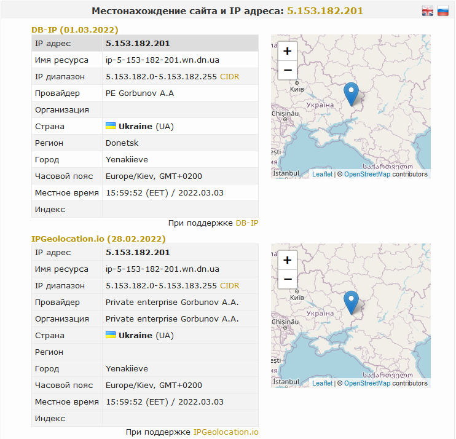Zoom in on the DB-IP map
456x439 pixels.
tap(287, 51)
